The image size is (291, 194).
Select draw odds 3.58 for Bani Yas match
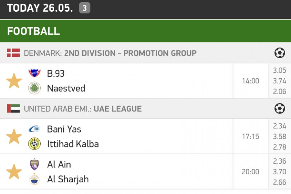[x=279, y=136]
